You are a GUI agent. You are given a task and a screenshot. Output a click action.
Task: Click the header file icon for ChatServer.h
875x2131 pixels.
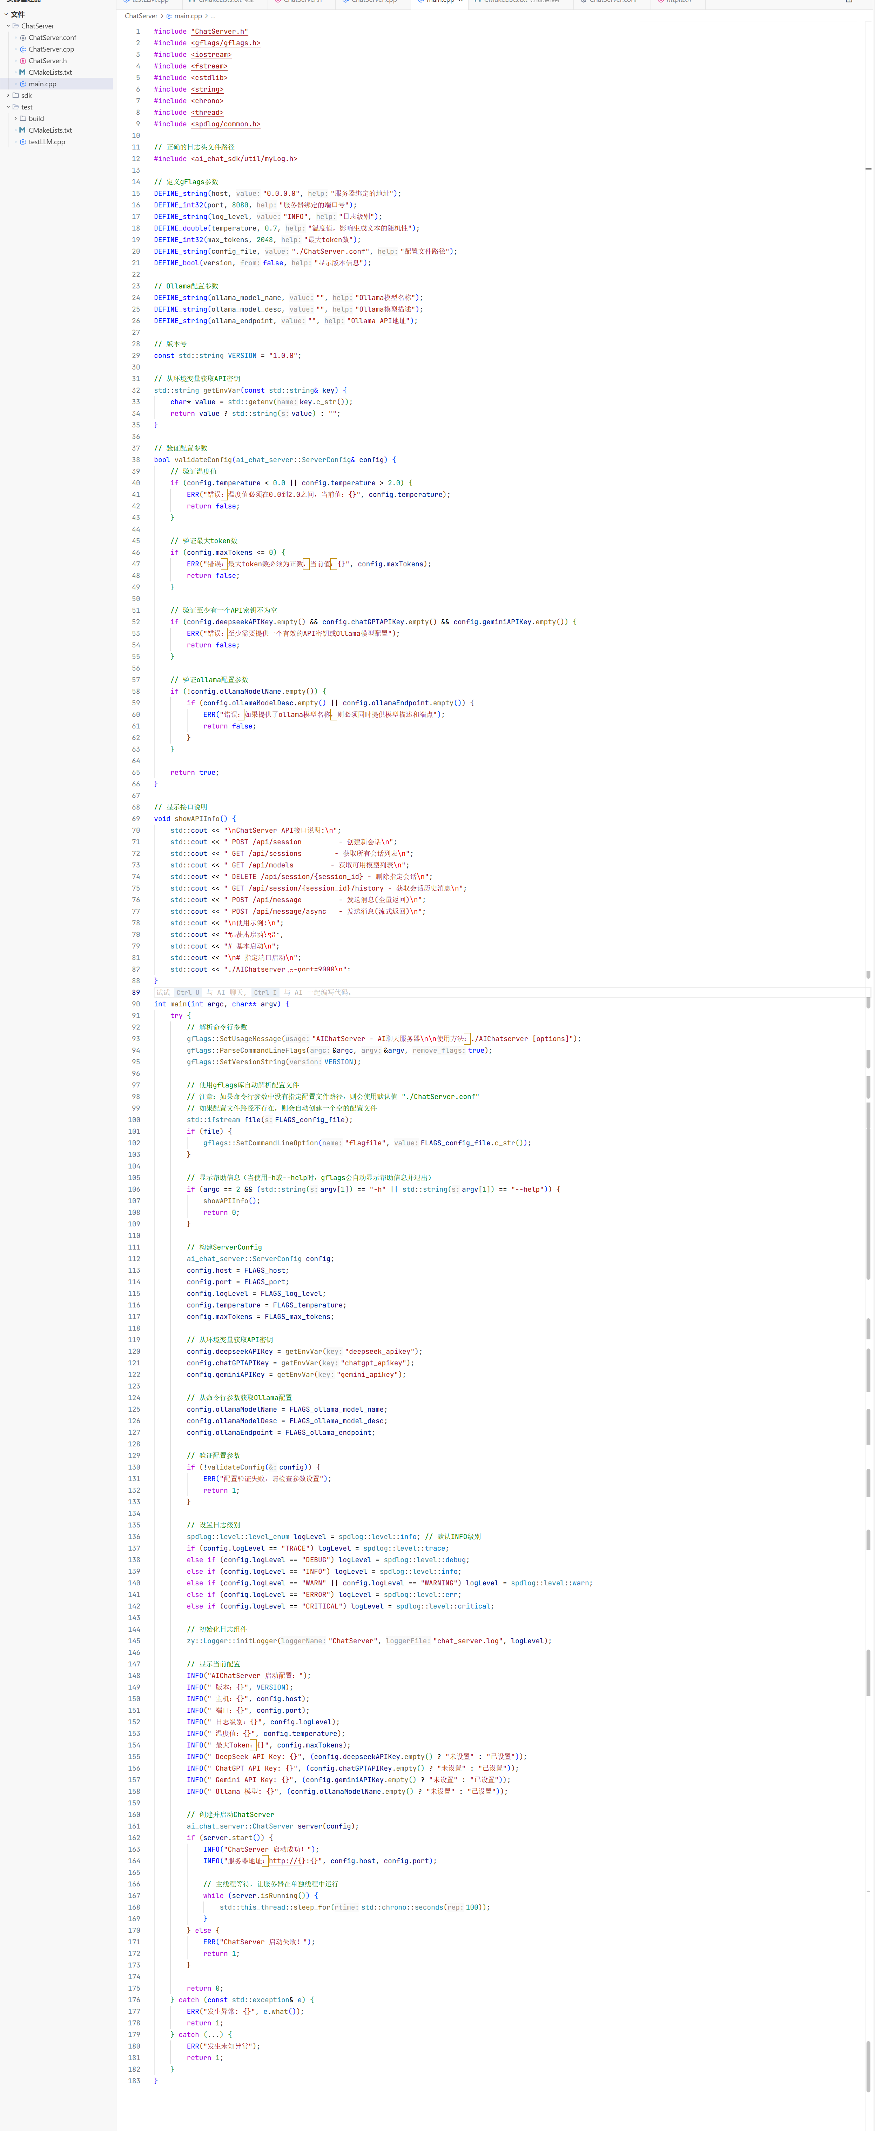tap(22, 61)
